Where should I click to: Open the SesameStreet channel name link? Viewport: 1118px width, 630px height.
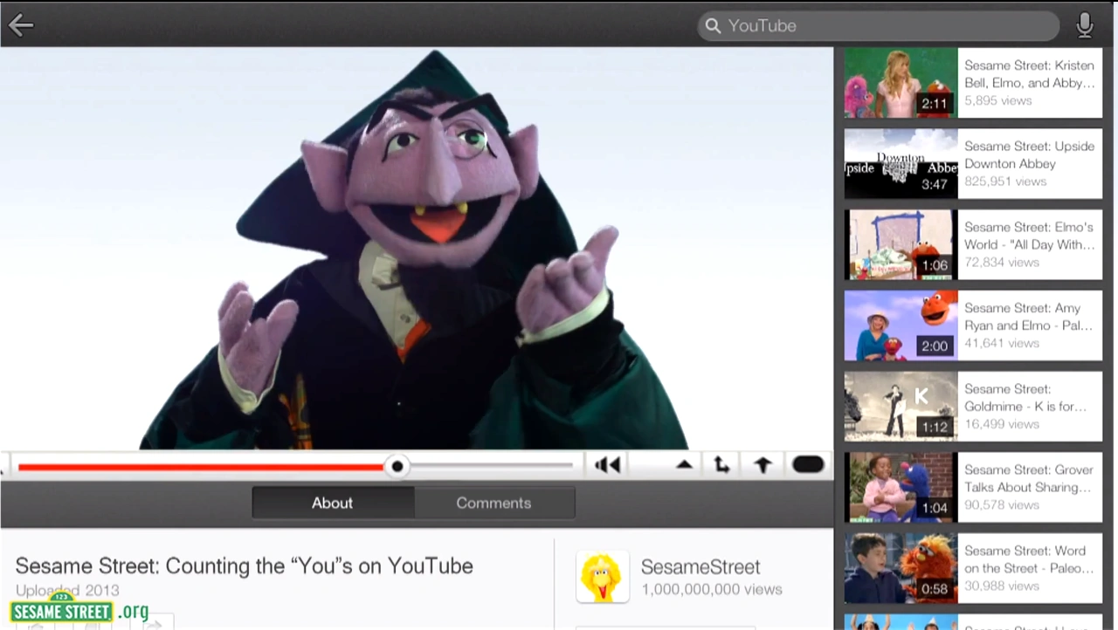pyautogui.click(x=700, y=566)
